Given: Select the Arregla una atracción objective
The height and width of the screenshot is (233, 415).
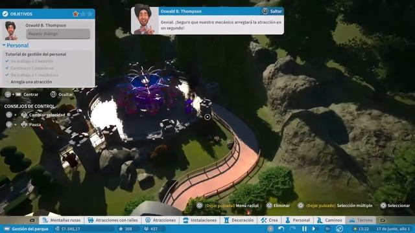Looking at the screenshot, I should click(31, 82).
